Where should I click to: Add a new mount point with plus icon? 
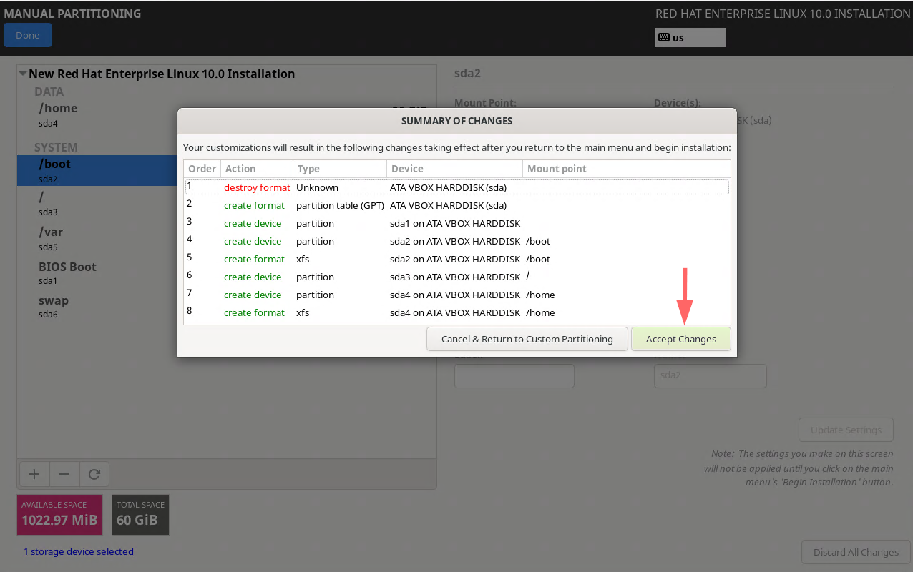(34, 473)
